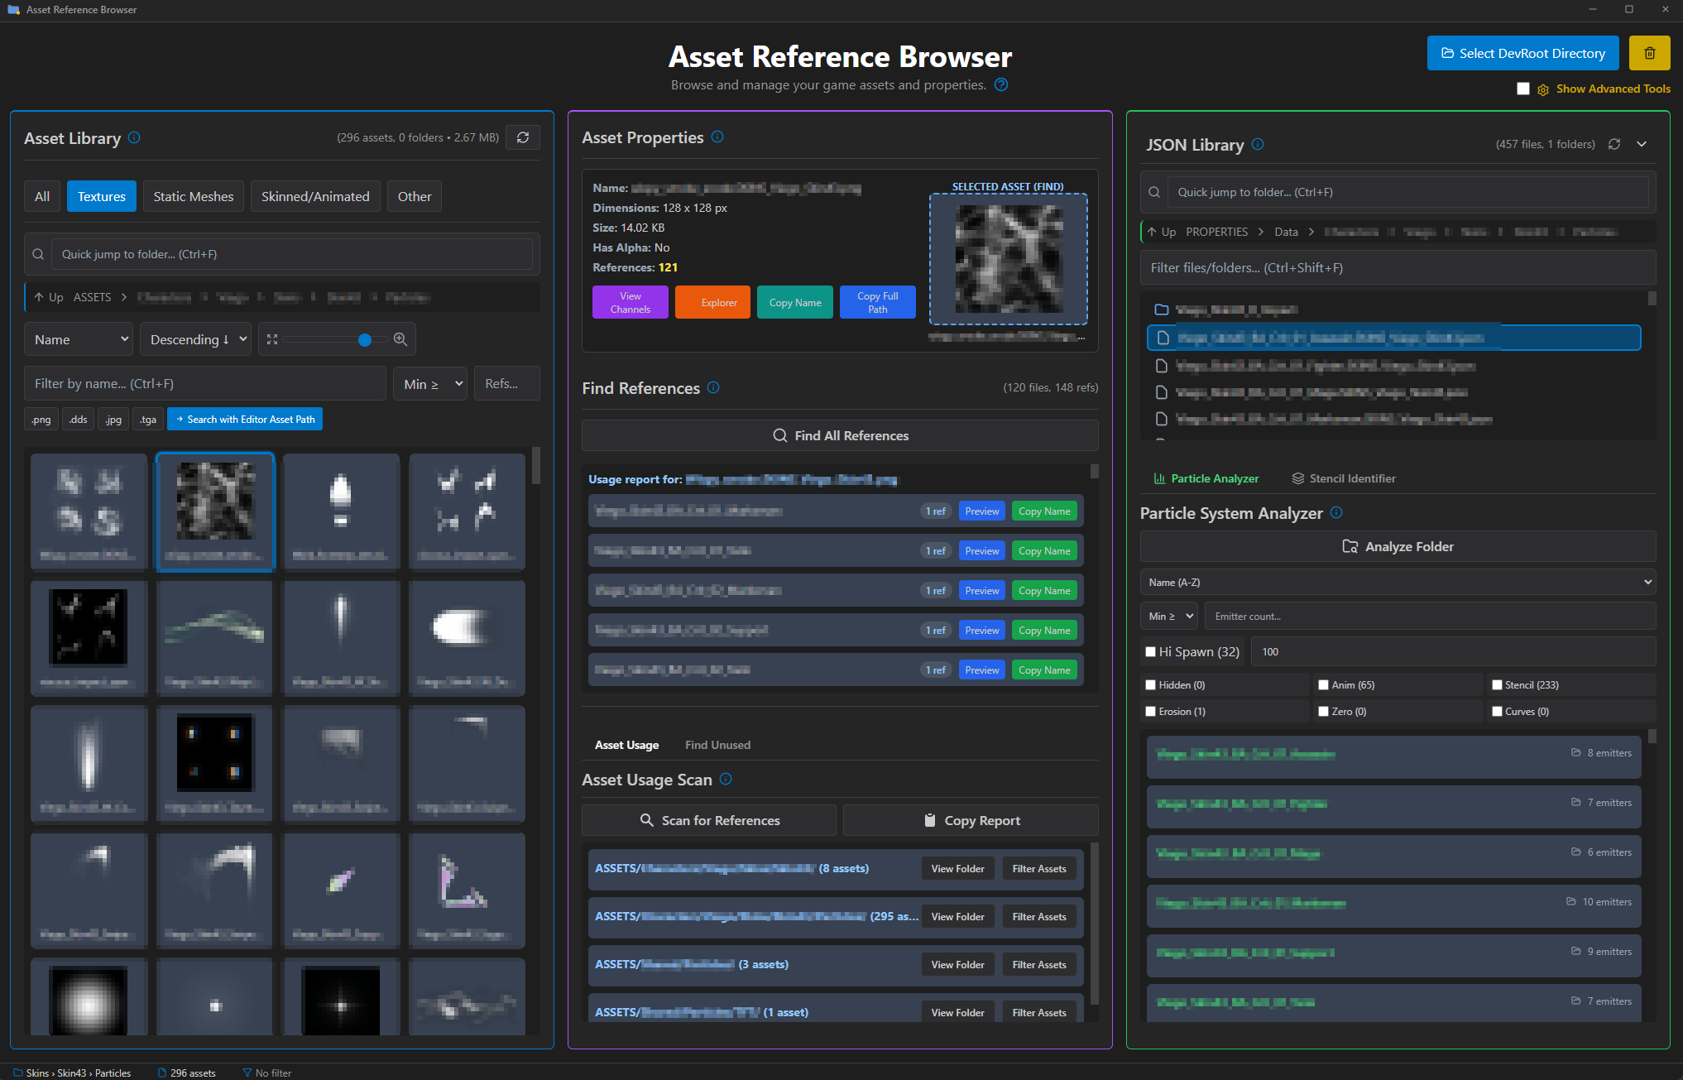Refresh the JSON Library files
This screenshot has height=1080, width=1683.
pos(1614,143)
